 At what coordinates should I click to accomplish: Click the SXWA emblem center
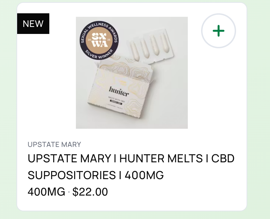[x=99, y=40]
